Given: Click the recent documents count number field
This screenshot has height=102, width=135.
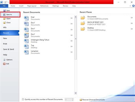Looking at the screenshot, I should click(68, 99).
